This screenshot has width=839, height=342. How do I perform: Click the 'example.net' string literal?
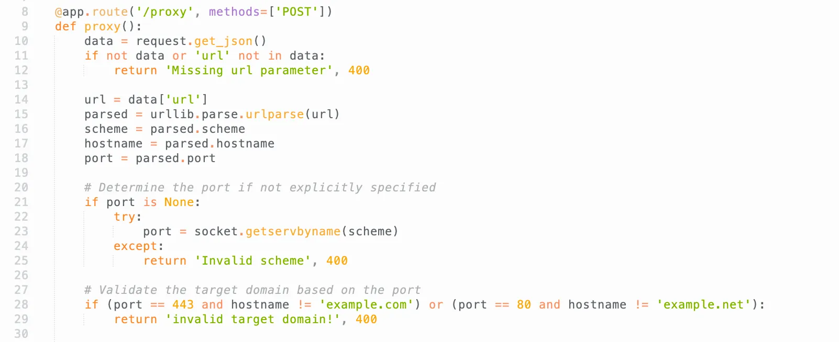(x=703, y=304)
